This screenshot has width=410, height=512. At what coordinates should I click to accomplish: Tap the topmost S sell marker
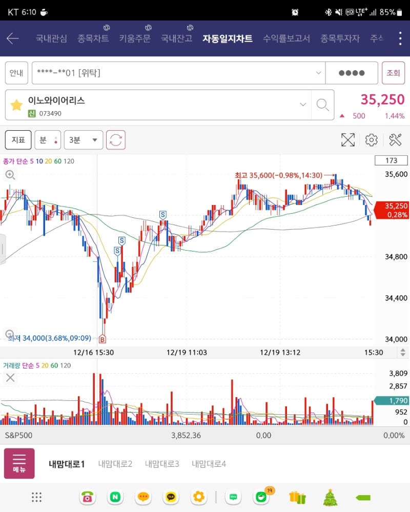(163, 215)
